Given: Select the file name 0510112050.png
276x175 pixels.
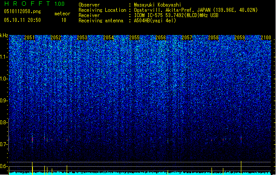Looking at the screenshot, I should tap(22, 11).
